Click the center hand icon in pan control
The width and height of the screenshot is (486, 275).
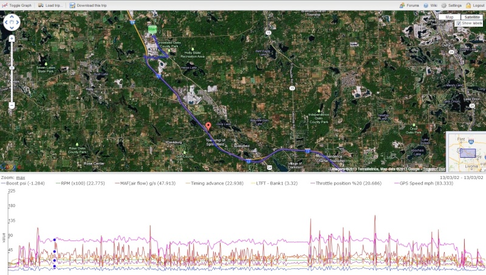pyautogui.click(x=12, y=22)
